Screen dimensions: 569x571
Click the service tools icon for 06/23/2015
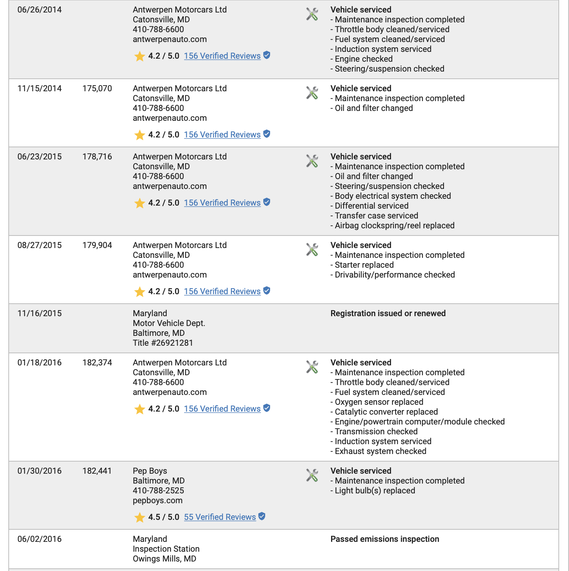click(312, 161)
